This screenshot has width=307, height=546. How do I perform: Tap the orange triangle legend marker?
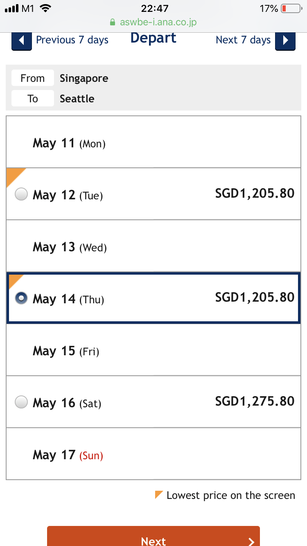[x=159, y=494]
